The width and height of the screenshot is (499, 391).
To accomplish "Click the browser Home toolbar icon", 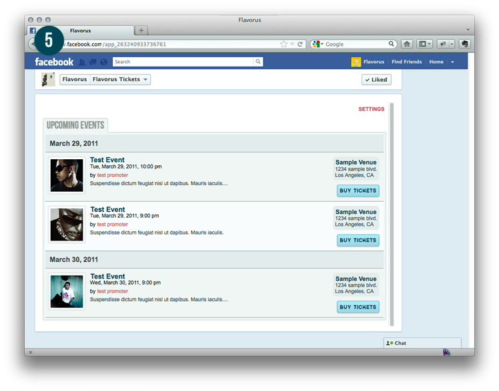I will [407, 44].
